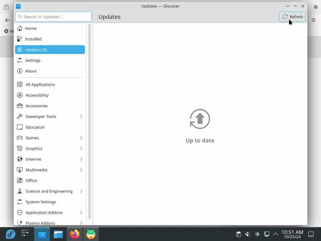Click the System Settings sliders icon
The height and width of the screenshot is (241, 321).
point(20,202)
